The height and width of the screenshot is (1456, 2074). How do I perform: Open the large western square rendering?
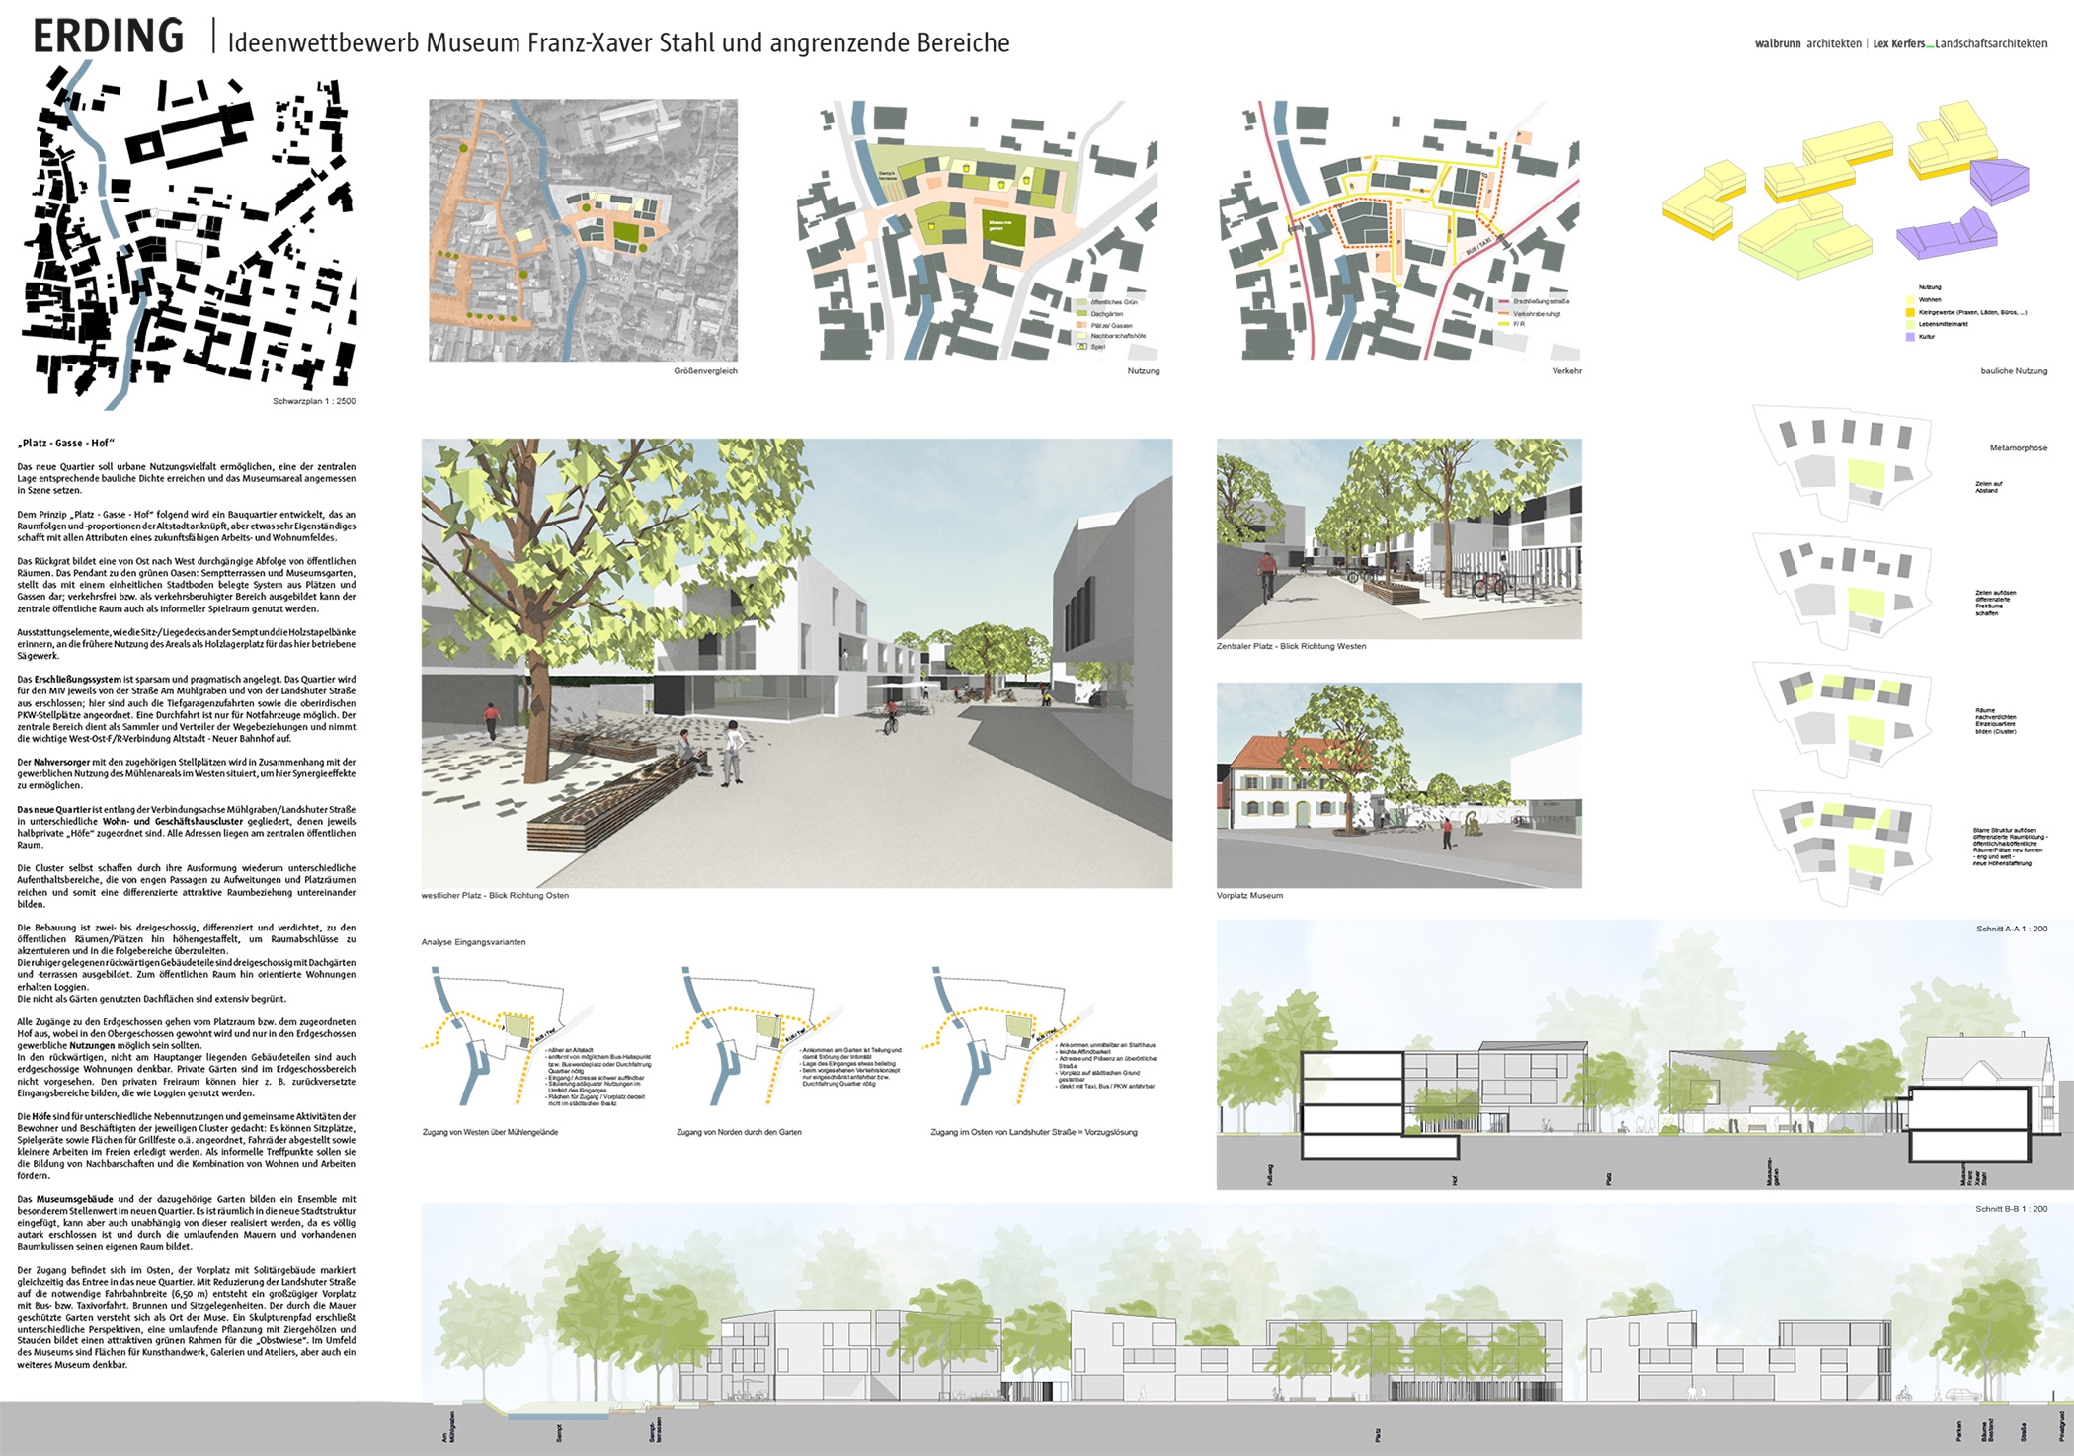(797, 663)
